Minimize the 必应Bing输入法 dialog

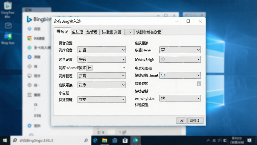point(177,21)
